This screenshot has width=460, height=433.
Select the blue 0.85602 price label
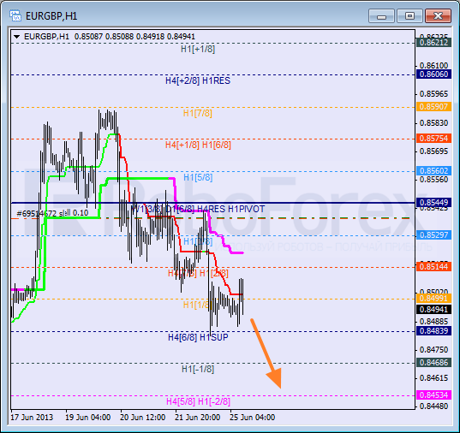click(433, 170)
